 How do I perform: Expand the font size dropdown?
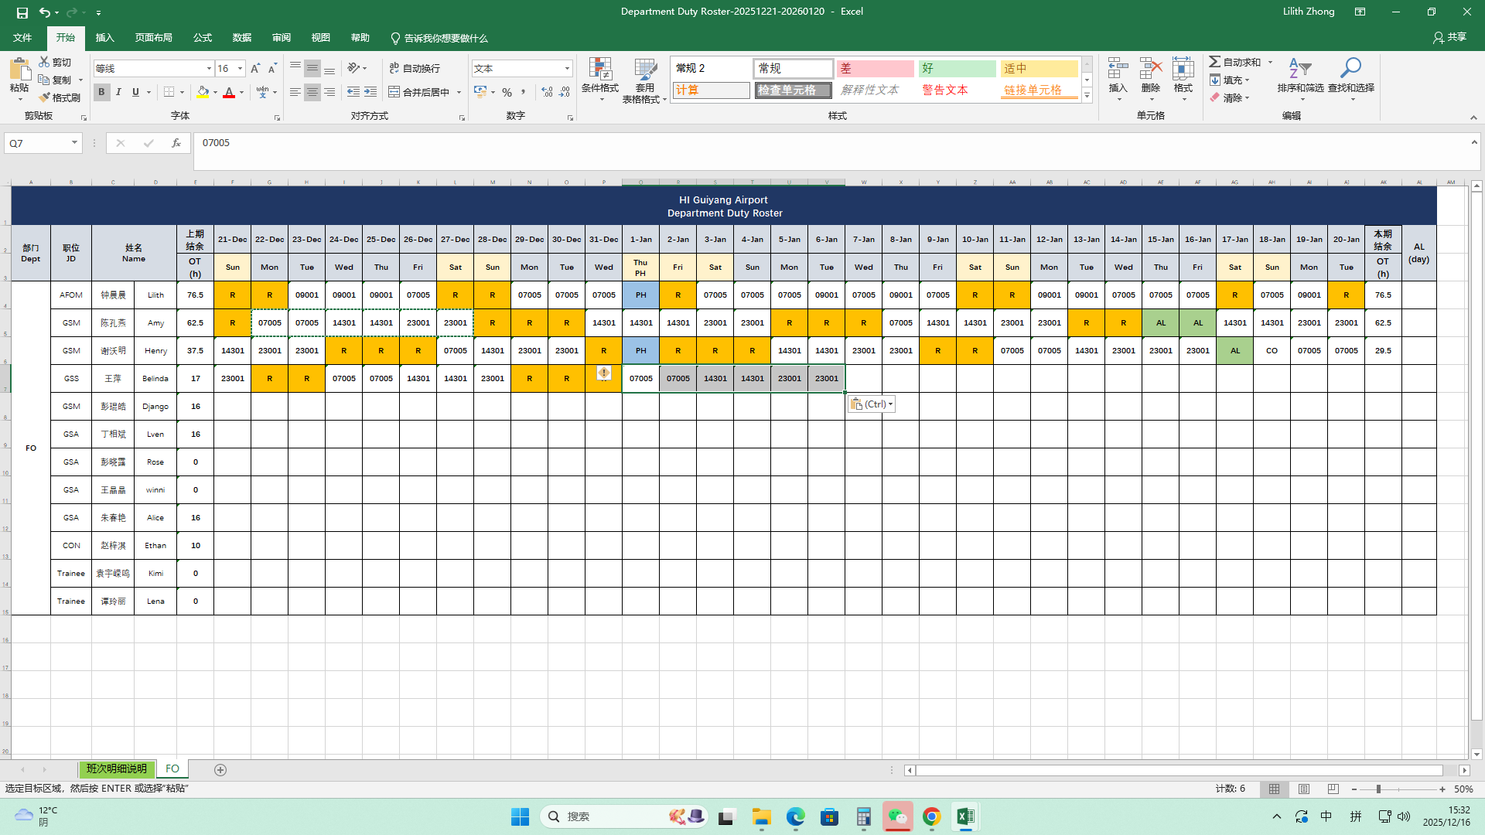point(240,69)
